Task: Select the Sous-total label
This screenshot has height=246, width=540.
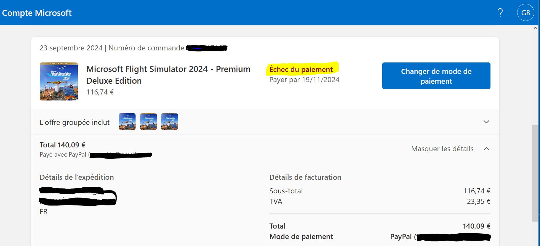Action: pos(286,191)
